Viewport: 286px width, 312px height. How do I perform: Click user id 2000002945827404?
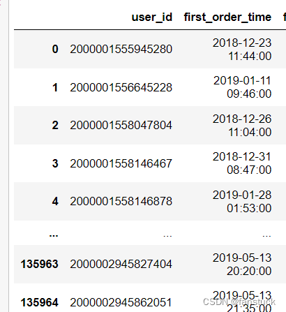121,264
